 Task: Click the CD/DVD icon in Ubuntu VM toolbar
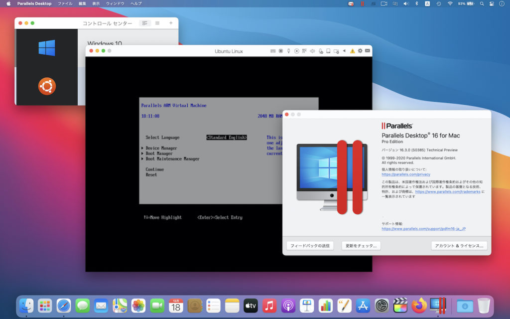[x=296, y=51]
